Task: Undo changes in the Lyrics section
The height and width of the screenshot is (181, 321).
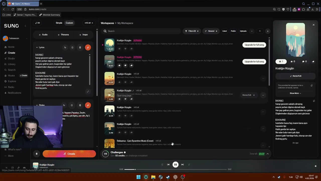Action: [65, 47]
